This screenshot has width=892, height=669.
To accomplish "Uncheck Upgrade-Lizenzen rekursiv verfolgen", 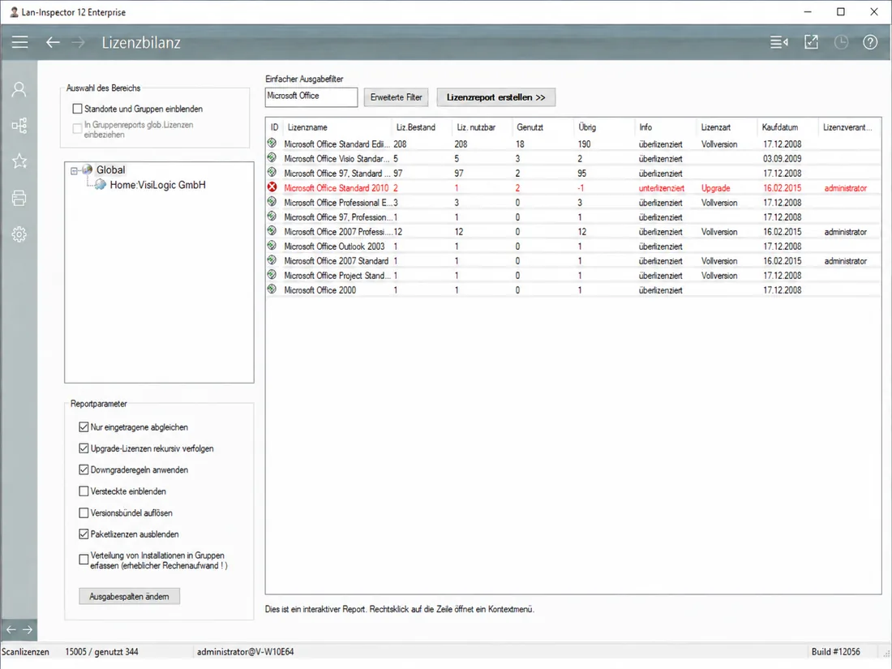I will pyautogui.click(x=84, y=448).
